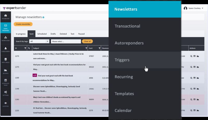Click the Subject column filter icon

[x=86, y=48]
